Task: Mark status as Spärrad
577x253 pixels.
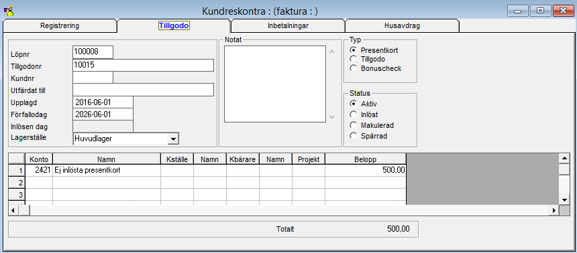Action: pos(354,136)
